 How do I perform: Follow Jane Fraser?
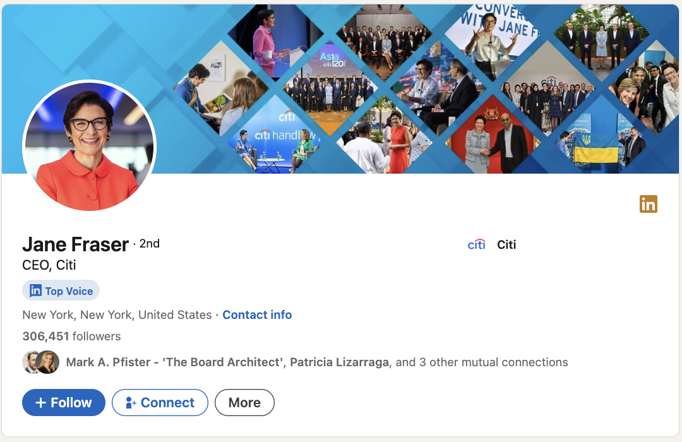click(x=64, y=402)
